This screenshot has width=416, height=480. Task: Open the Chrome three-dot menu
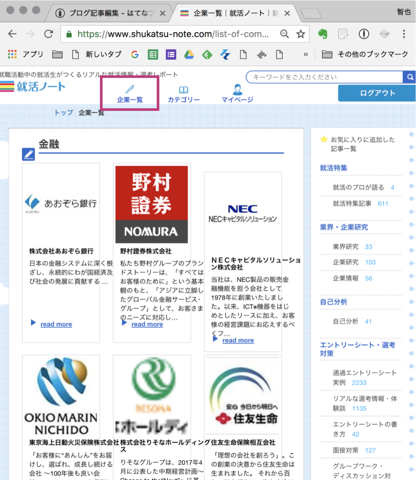point(404,34)
